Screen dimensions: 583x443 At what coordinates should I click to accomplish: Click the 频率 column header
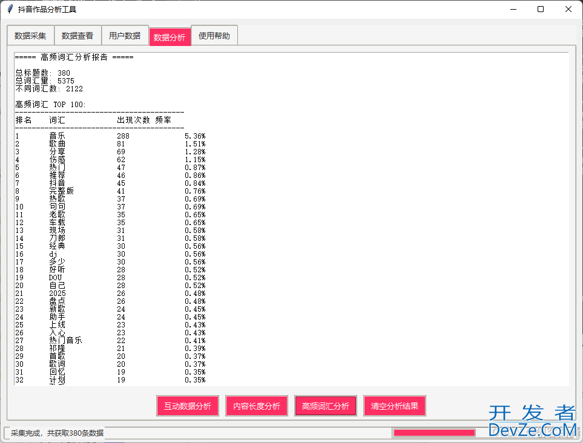click(163, 120)
